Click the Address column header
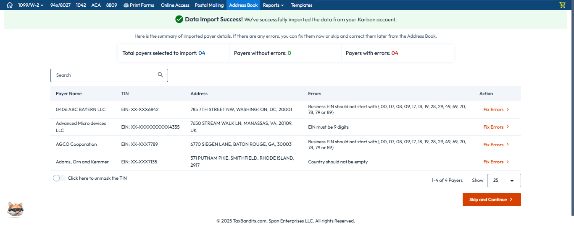Image resolution: width=574 pixels, height=225 pixels. point(199,93)
